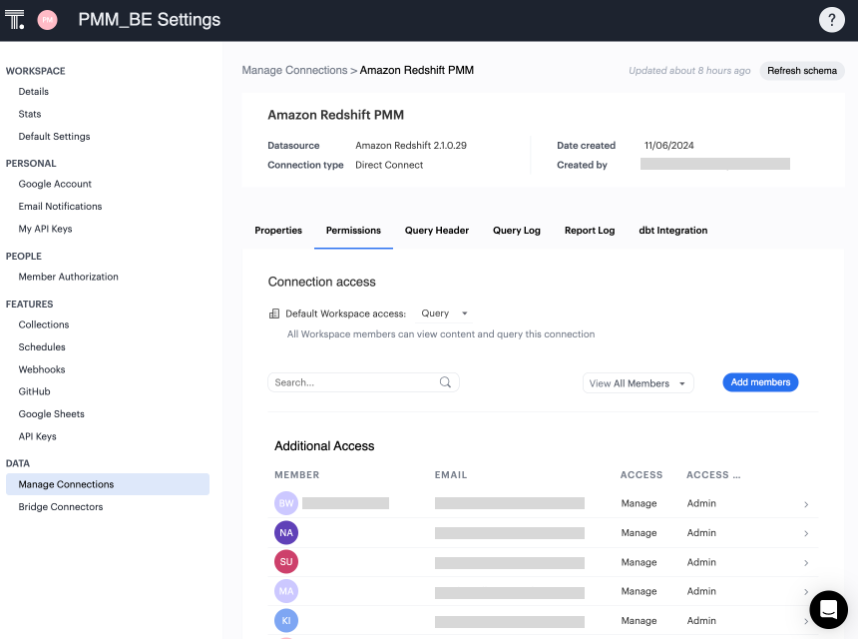Go to Manage Connections breadcrumb link
858x639 pixels.
293,71
